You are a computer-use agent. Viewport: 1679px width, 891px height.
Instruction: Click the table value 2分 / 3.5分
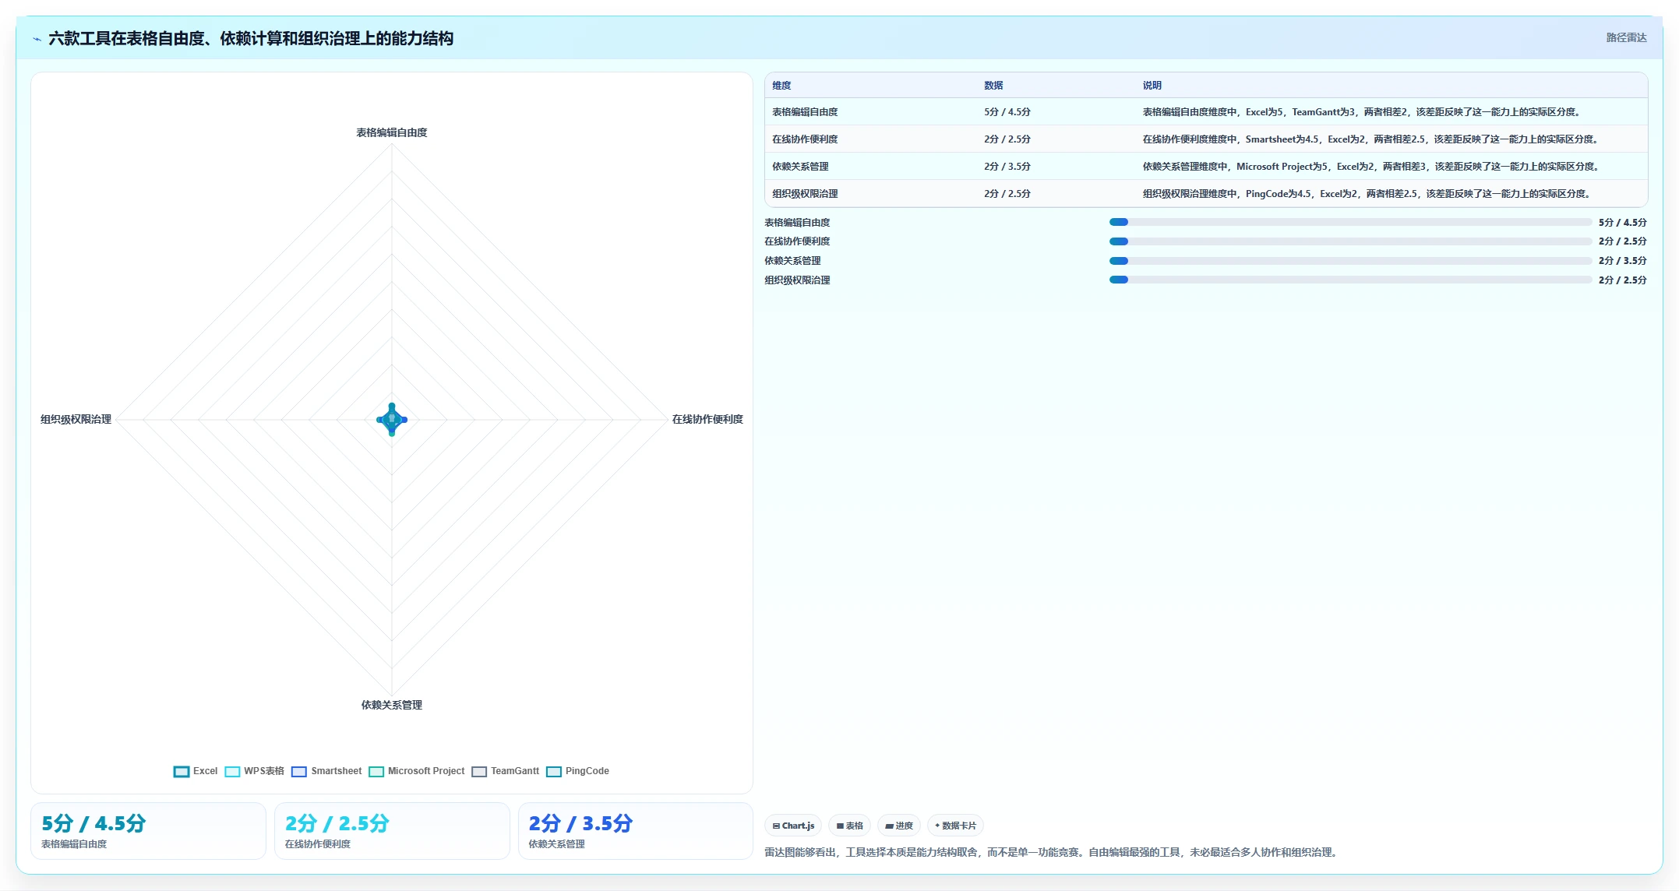[1007, 167]
